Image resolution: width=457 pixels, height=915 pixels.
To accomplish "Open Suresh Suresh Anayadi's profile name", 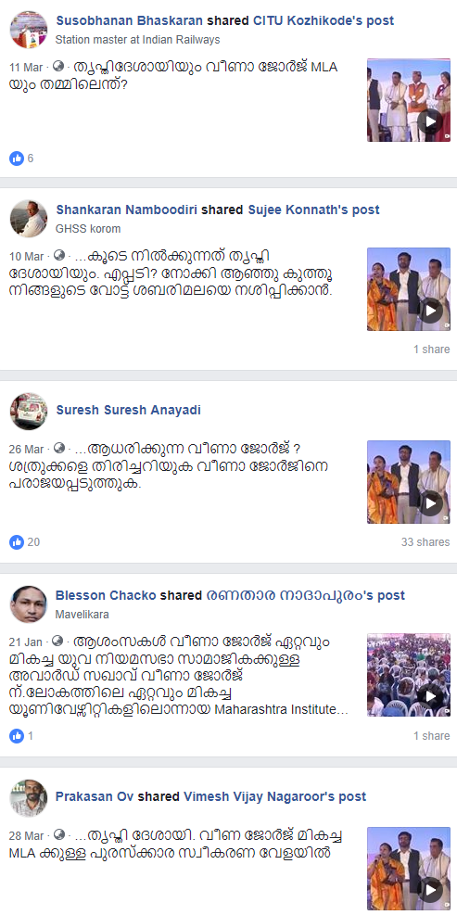I will point(129,411).
